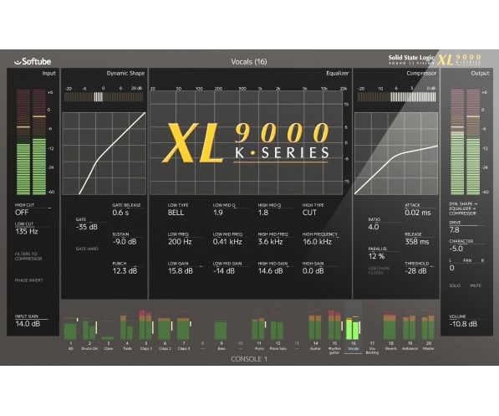499x416 pixels.
Task: Click the Solo button in Output
Action: (455, 285)
